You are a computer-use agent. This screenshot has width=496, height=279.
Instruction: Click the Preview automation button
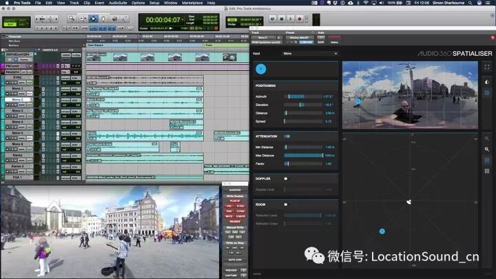[231, 271]
